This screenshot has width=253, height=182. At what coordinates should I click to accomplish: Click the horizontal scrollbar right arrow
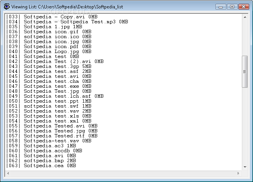click(x=238, y=173)
